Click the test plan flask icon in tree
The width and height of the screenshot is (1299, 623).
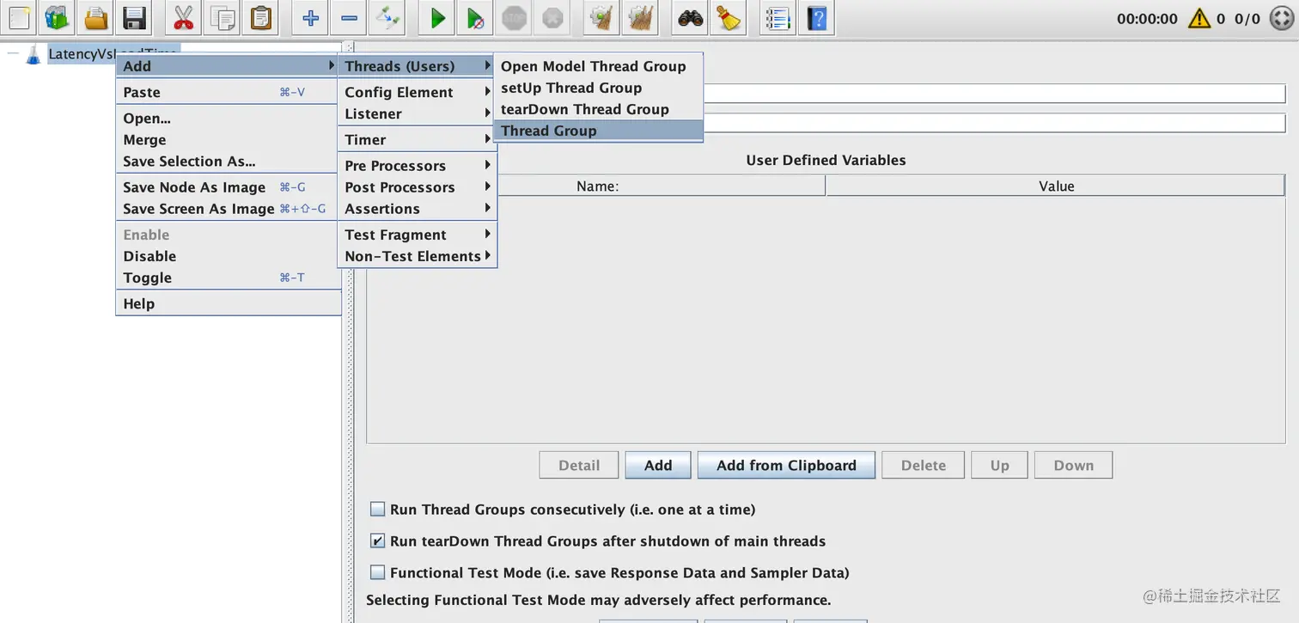(34, 54)
